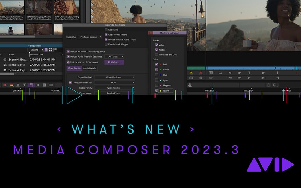Click the blue position bar under the record monitor
The image size is (301, 188).
click(253, 68)
